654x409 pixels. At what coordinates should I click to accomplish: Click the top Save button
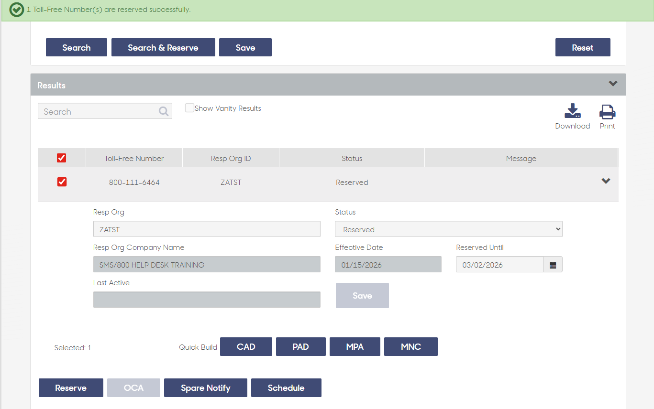coord(245,47)
